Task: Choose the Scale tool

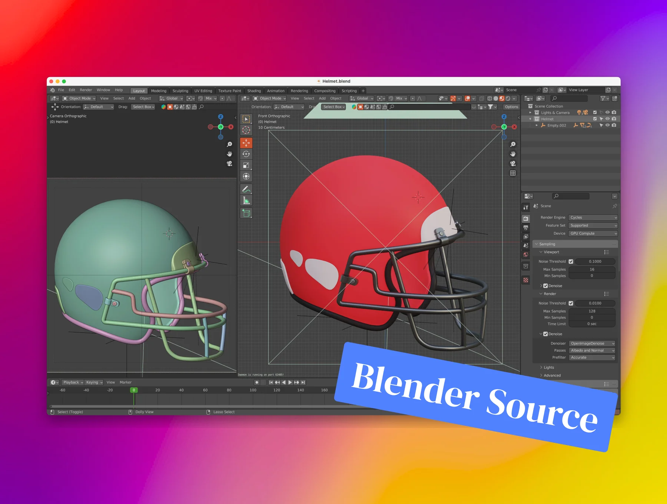Action: tap(246, 165)
